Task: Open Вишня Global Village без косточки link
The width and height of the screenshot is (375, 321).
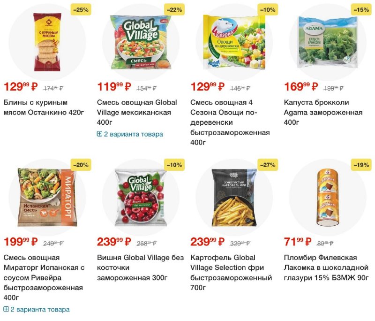Action: point(140,267)
